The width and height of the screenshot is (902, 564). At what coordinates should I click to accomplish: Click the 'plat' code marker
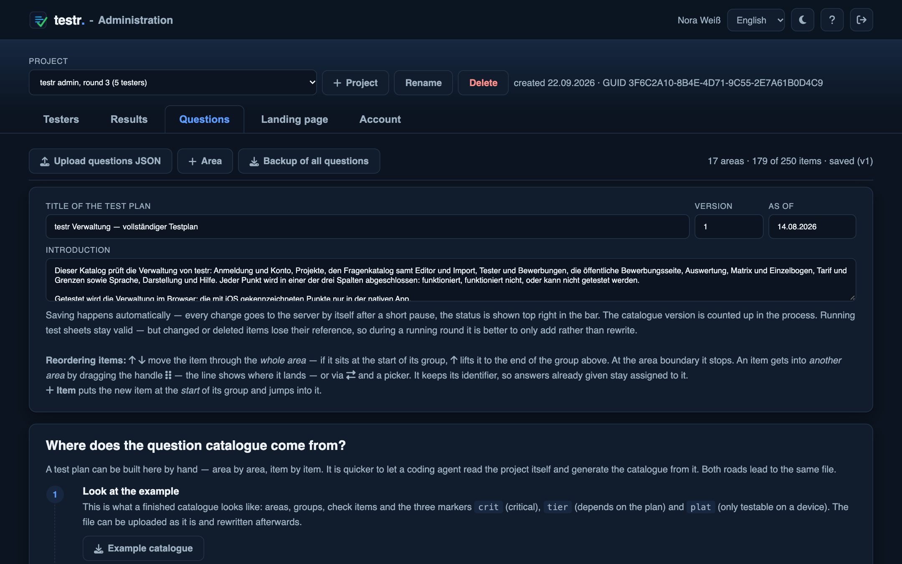(700, 507)
